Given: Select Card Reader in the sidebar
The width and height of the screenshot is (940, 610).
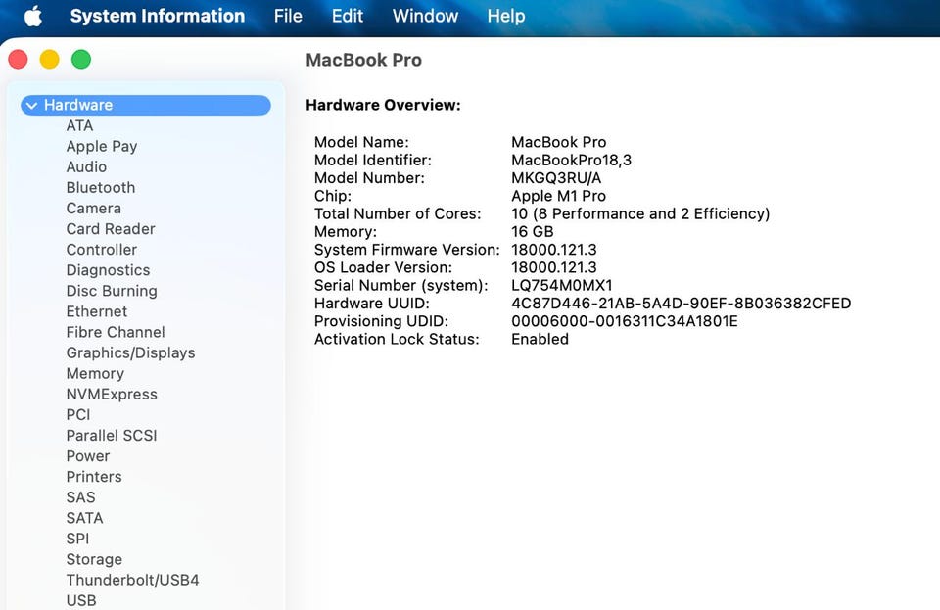Looking at the screenshot, I should point(111,229).
